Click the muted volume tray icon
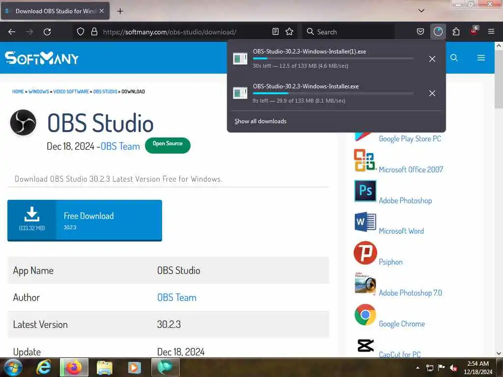503x377 pixels. [453, 368]
